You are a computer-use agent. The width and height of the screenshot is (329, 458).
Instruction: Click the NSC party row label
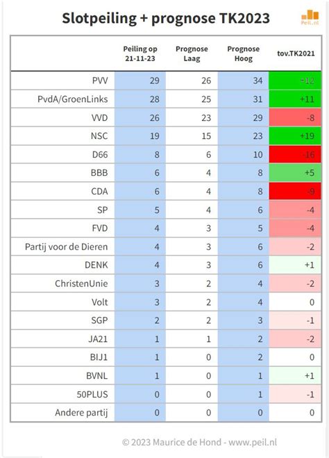pyautogui.click(x=99, y=136)
